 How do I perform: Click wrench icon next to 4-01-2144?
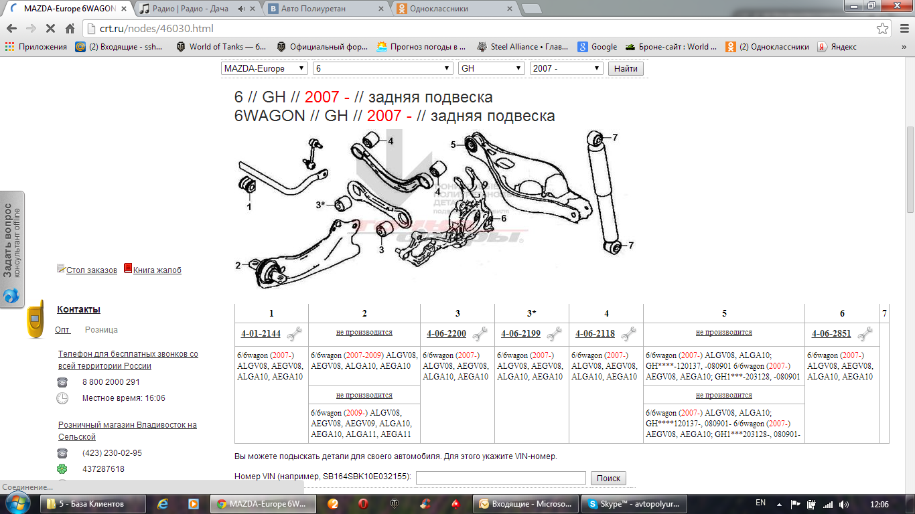[x=294, y=333]
